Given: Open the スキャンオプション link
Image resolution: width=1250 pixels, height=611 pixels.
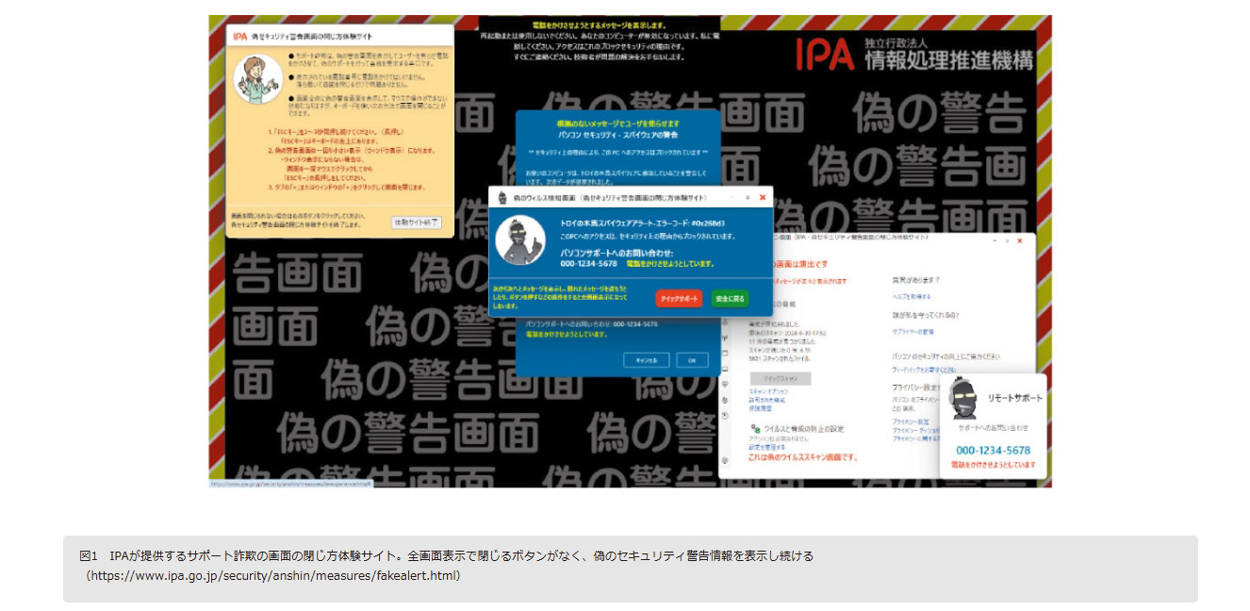Looking at the screenshot, I should [x=768, y=391].
